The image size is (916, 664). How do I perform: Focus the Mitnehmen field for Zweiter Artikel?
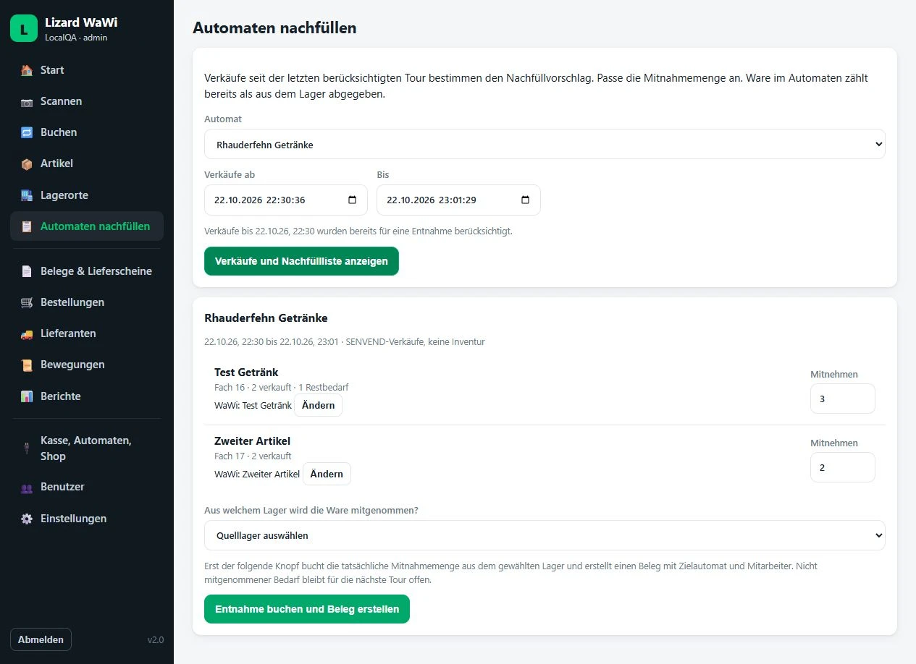[x=843, y=467]
